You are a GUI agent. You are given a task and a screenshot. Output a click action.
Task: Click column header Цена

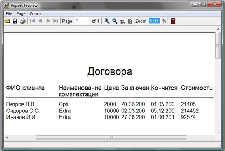pyautogui.click(x=111, y=88)
